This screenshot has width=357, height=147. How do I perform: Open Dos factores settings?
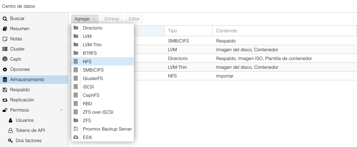click(28, 141)
